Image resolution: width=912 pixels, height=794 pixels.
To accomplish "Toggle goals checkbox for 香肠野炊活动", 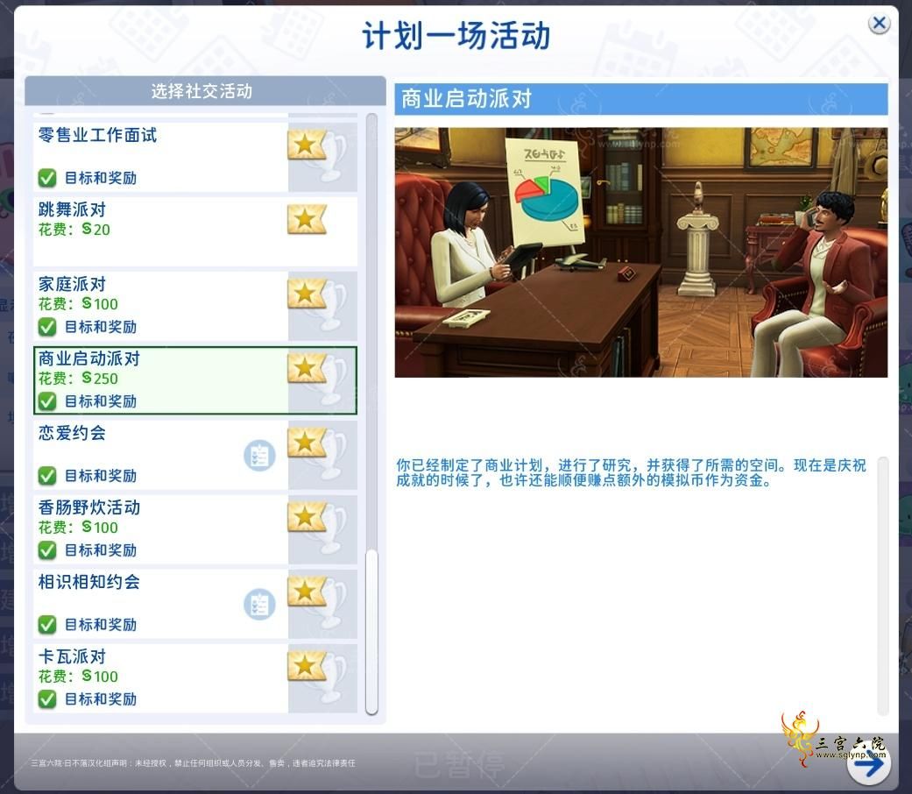I will click(47, 550).
